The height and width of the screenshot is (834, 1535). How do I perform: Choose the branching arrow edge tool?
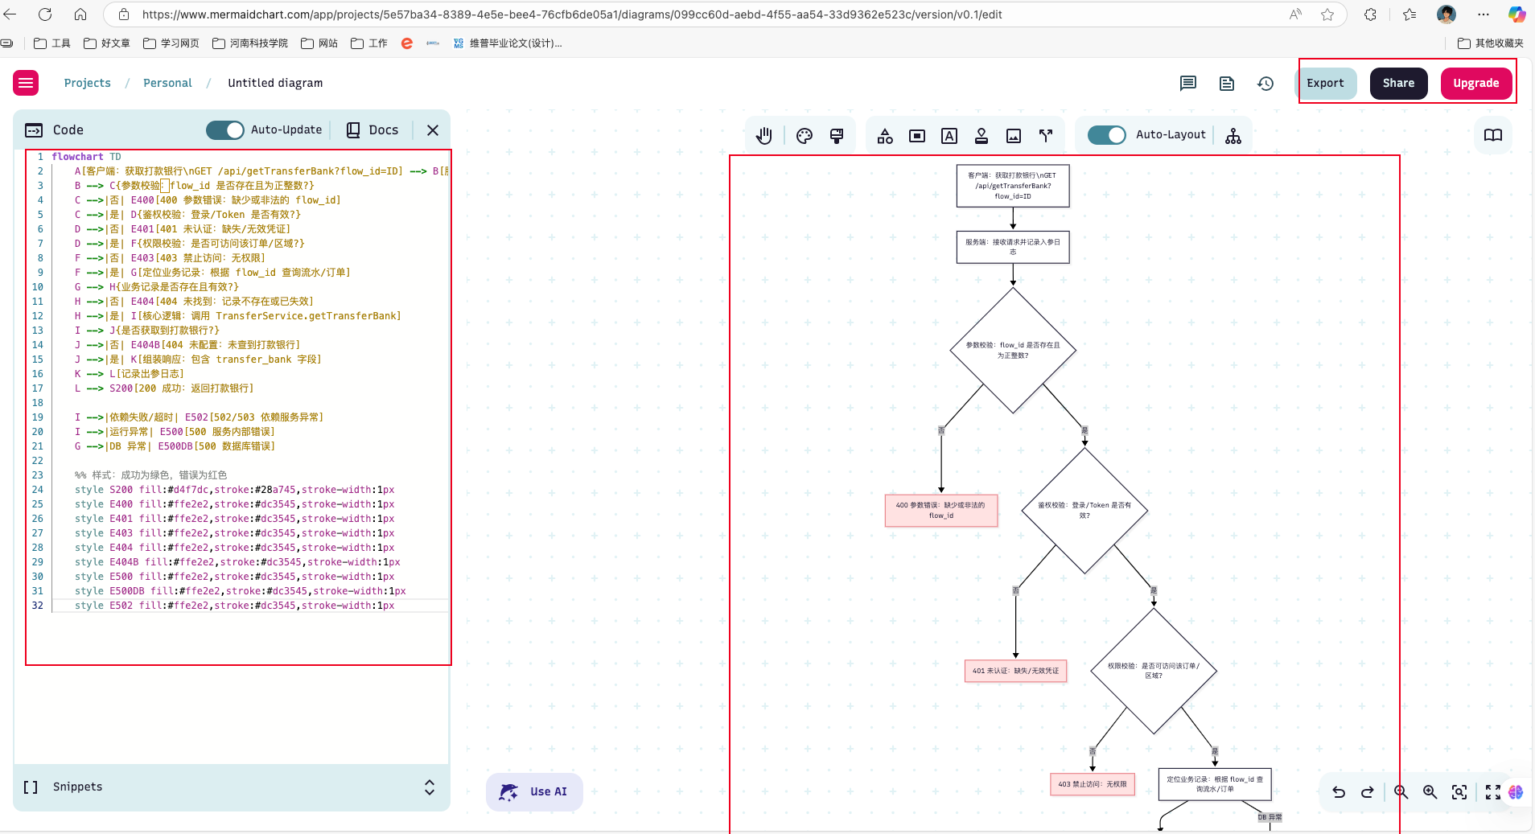click(1046, 136)
